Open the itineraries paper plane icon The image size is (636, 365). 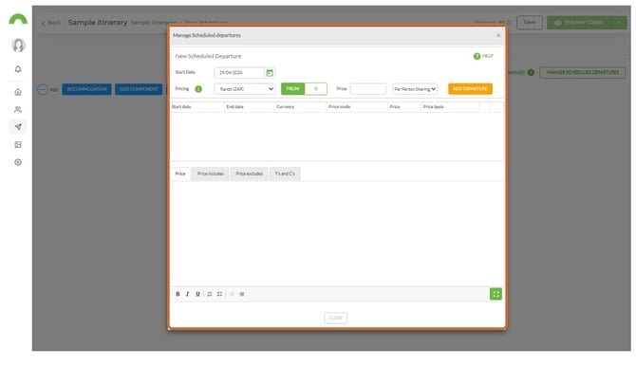coord(18,127)
